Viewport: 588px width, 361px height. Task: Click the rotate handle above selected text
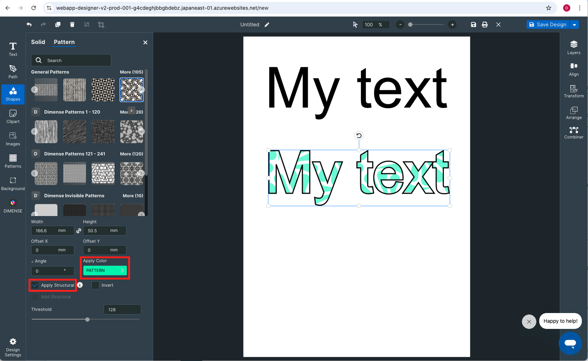pyautogui.click(x=359, y=136)
